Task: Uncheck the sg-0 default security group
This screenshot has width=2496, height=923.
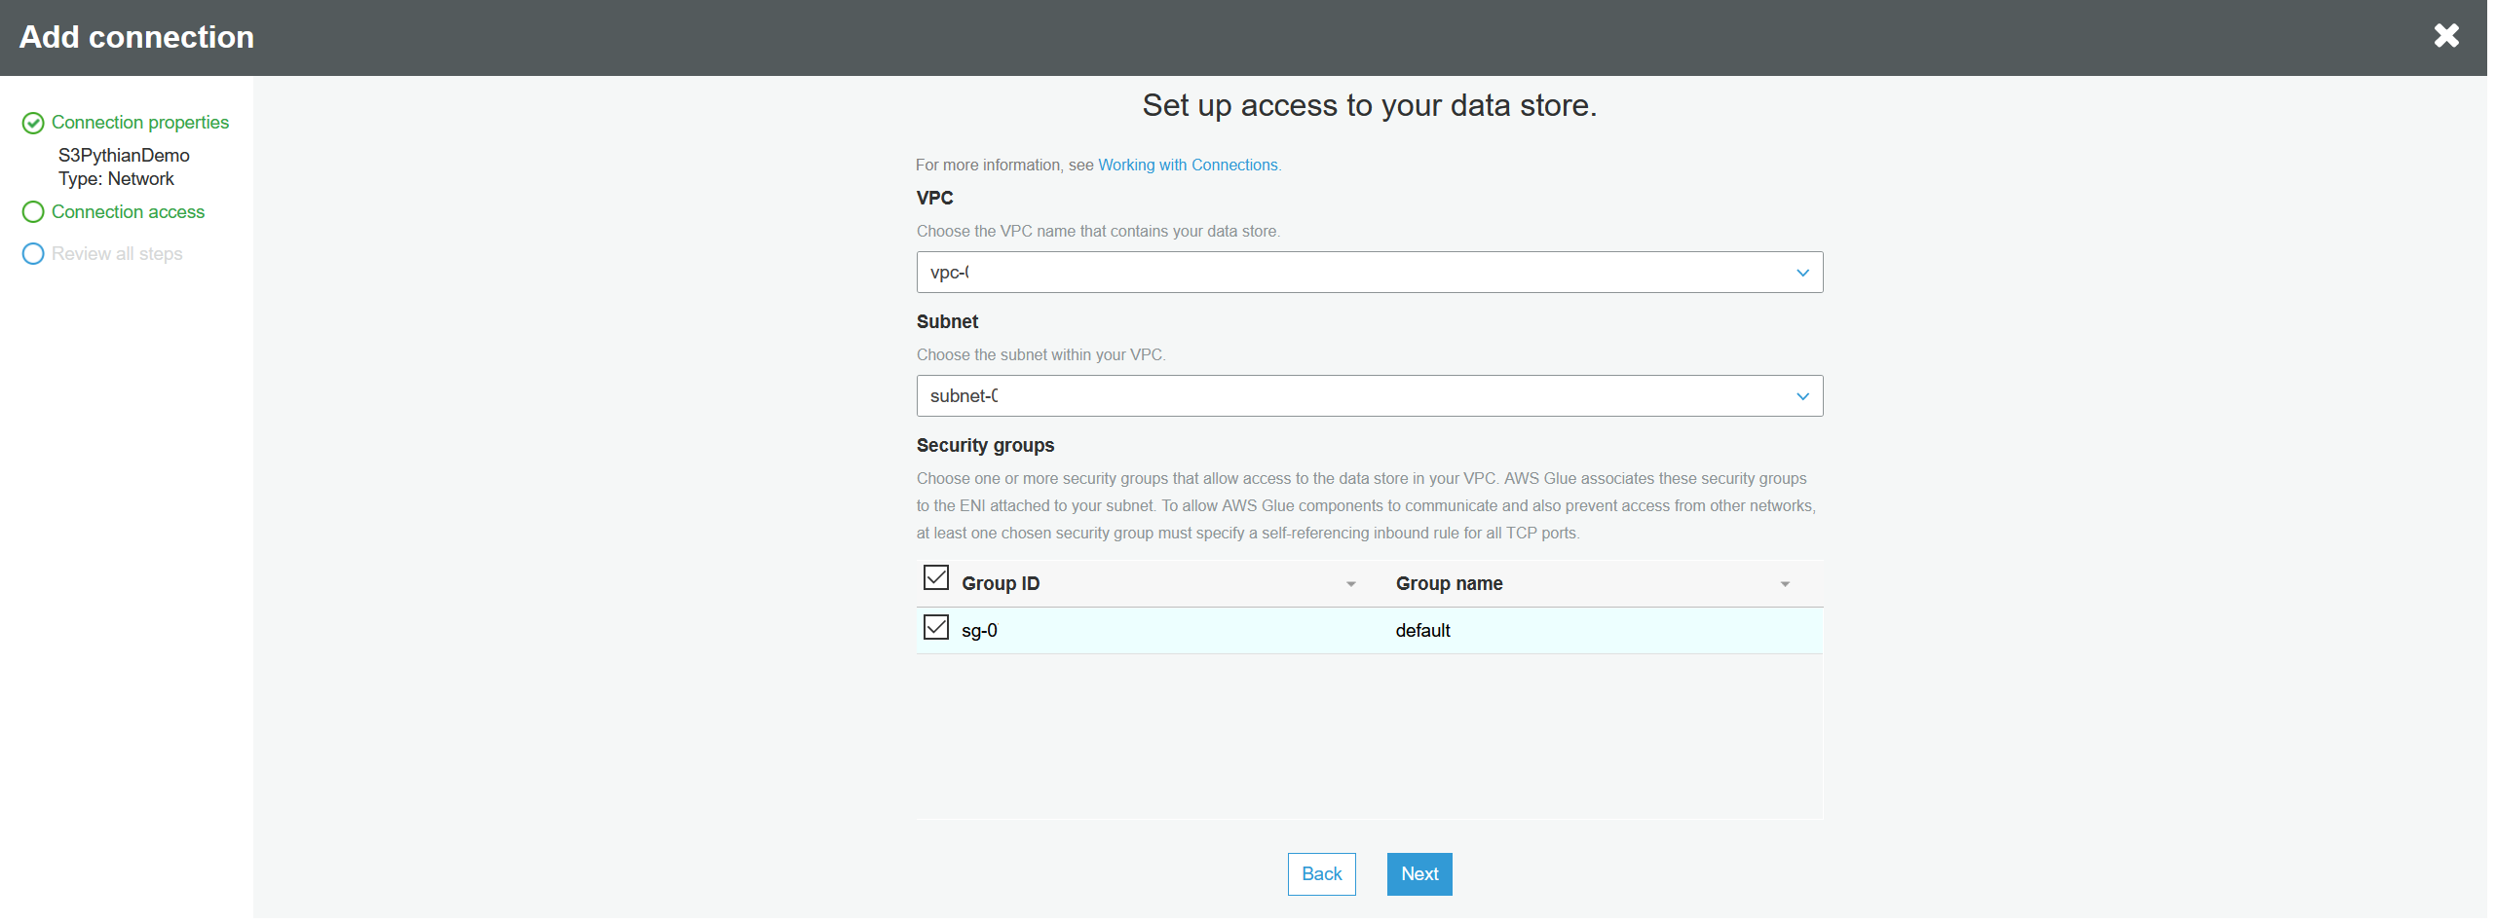Action: [935, 628]
